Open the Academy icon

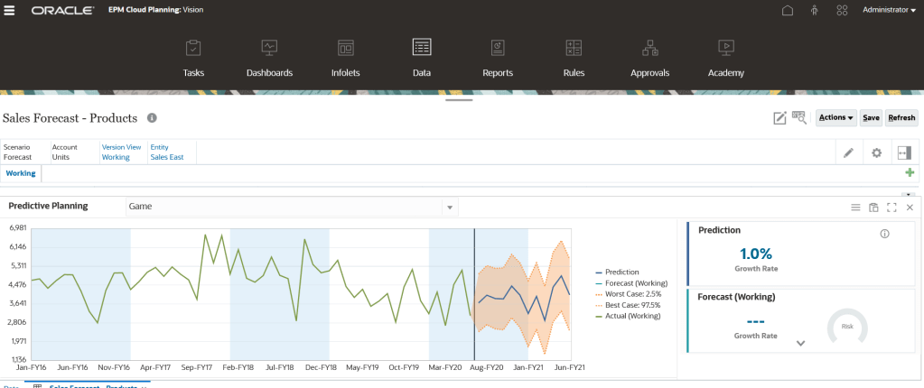(725, 48)
